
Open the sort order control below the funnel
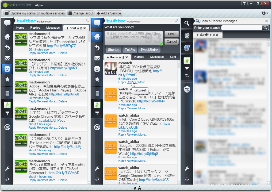pos(187,76)
